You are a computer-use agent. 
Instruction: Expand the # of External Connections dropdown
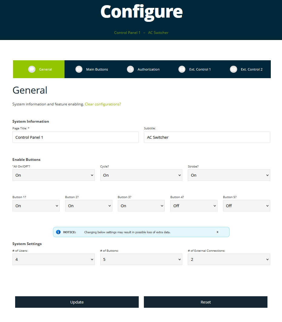coord(229,259)
